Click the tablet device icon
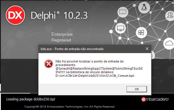The image size is (174, 110). click(123, 12)
